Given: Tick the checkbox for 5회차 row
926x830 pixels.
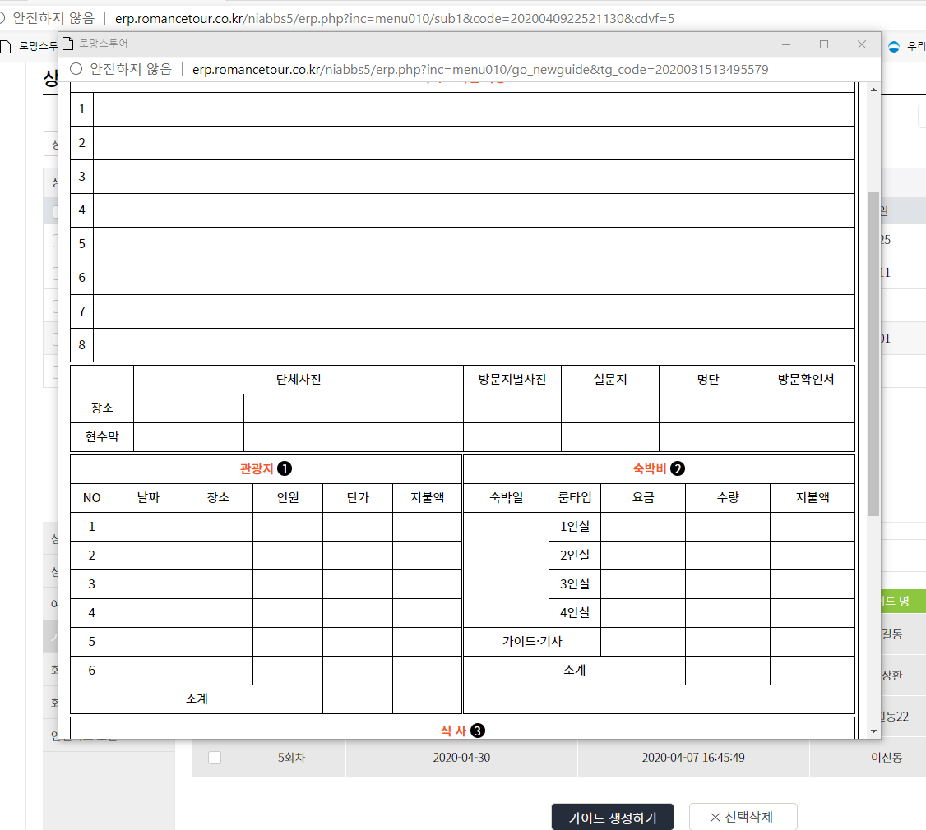Looking at the screenshot, I should click(x=215, y=758).
